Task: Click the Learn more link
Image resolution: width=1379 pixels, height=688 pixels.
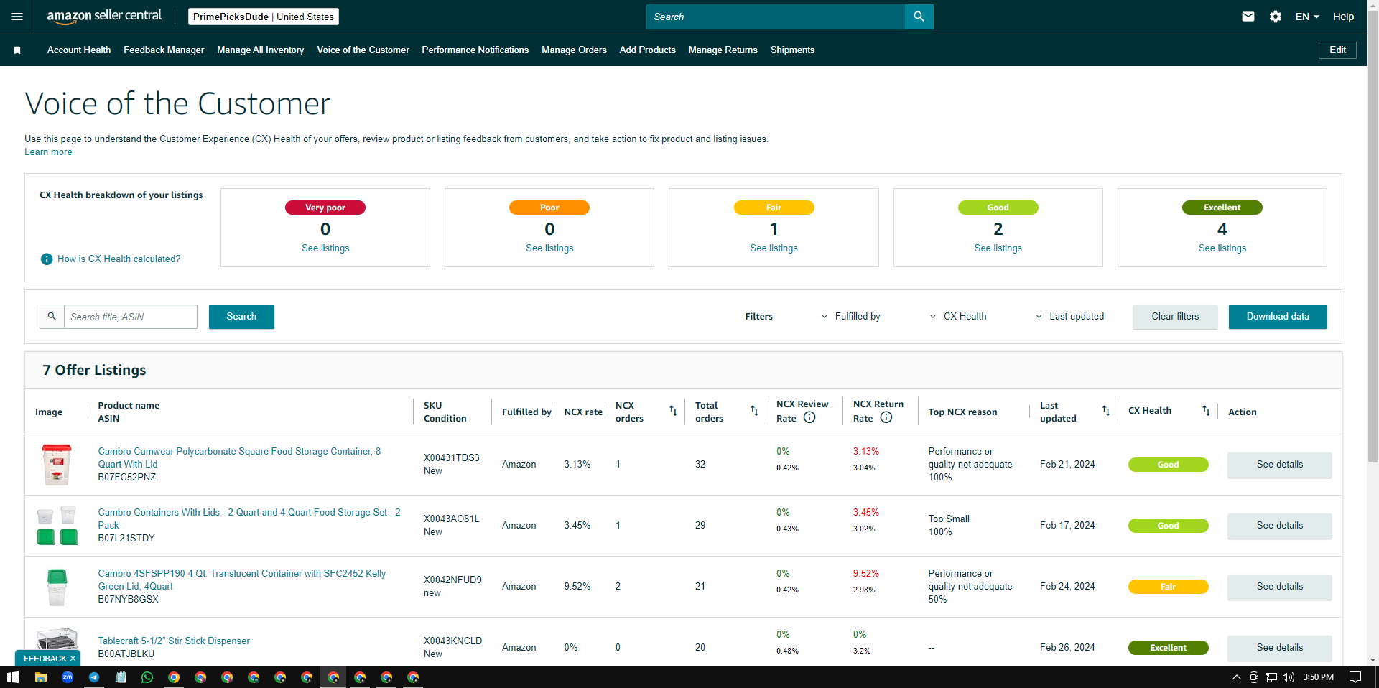Action: [x=48, y=152]
